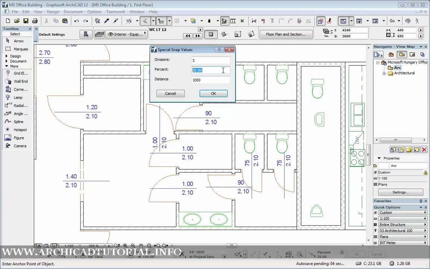Click the Paste clipboard icon

65,21
